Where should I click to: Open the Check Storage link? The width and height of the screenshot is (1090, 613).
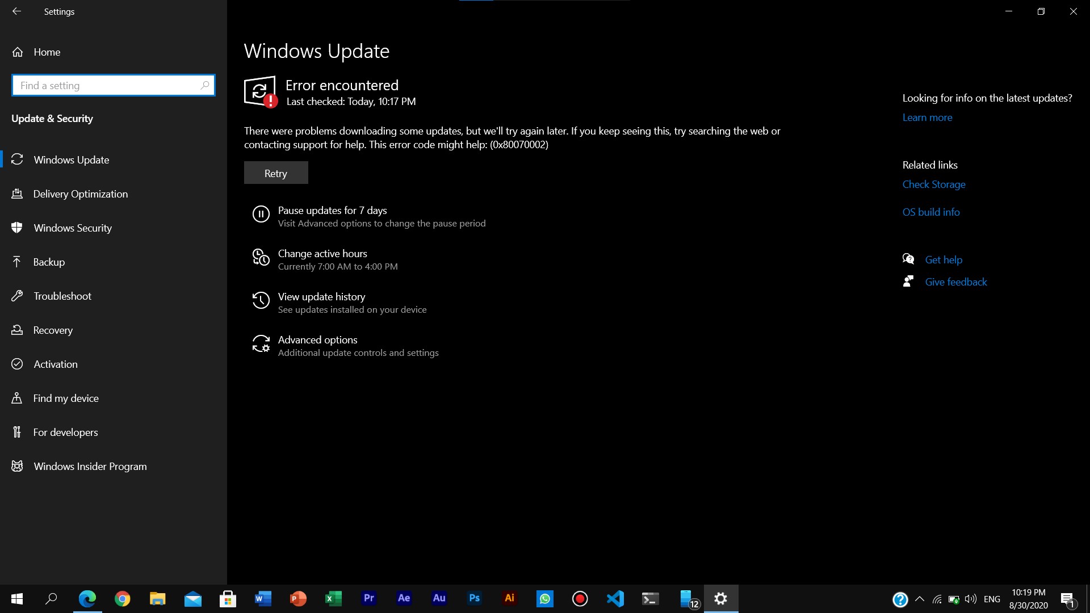pos(934,184)
